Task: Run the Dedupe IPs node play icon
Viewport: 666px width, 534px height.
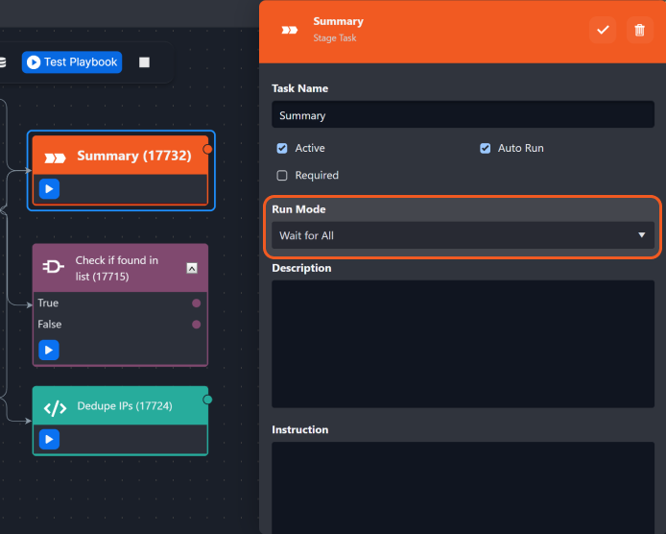Action: (49, 439)
